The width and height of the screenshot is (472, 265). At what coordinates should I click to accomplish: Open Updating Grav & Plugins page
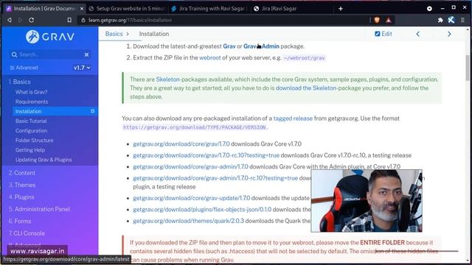click(44, 160)
